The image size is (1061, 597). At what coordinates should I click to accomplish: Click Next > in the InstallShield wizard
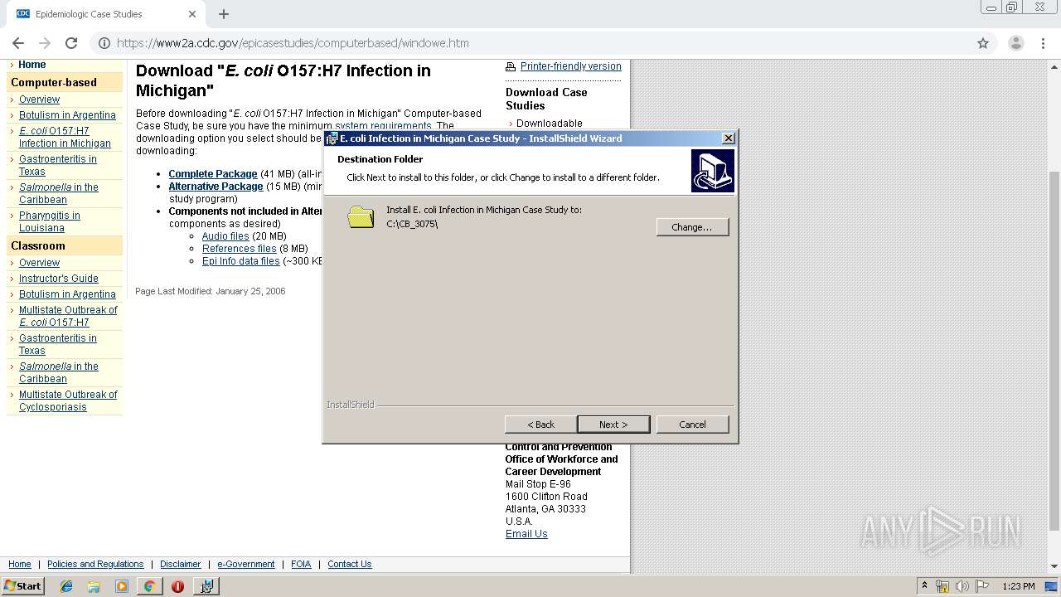point(613,425)
